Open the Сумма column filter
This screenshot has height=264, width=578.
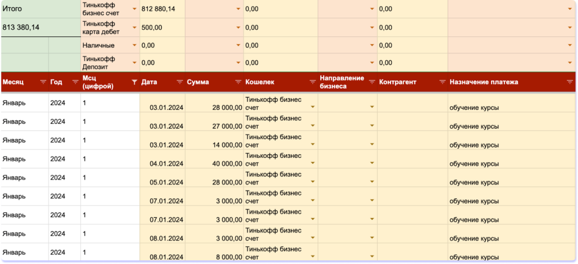pos(237,82)
